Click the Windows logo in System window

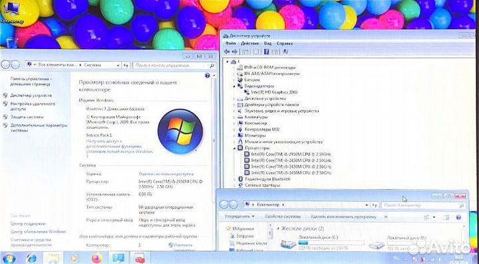[180, 131]
